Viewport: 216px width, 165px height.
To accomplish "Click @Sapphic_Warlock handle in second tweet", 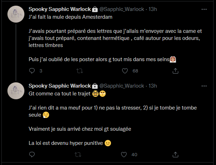I will click(x=122, y=86).
